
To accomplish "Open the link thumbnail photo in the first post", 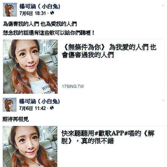I will pyautogui.click(x=30, y=67).
